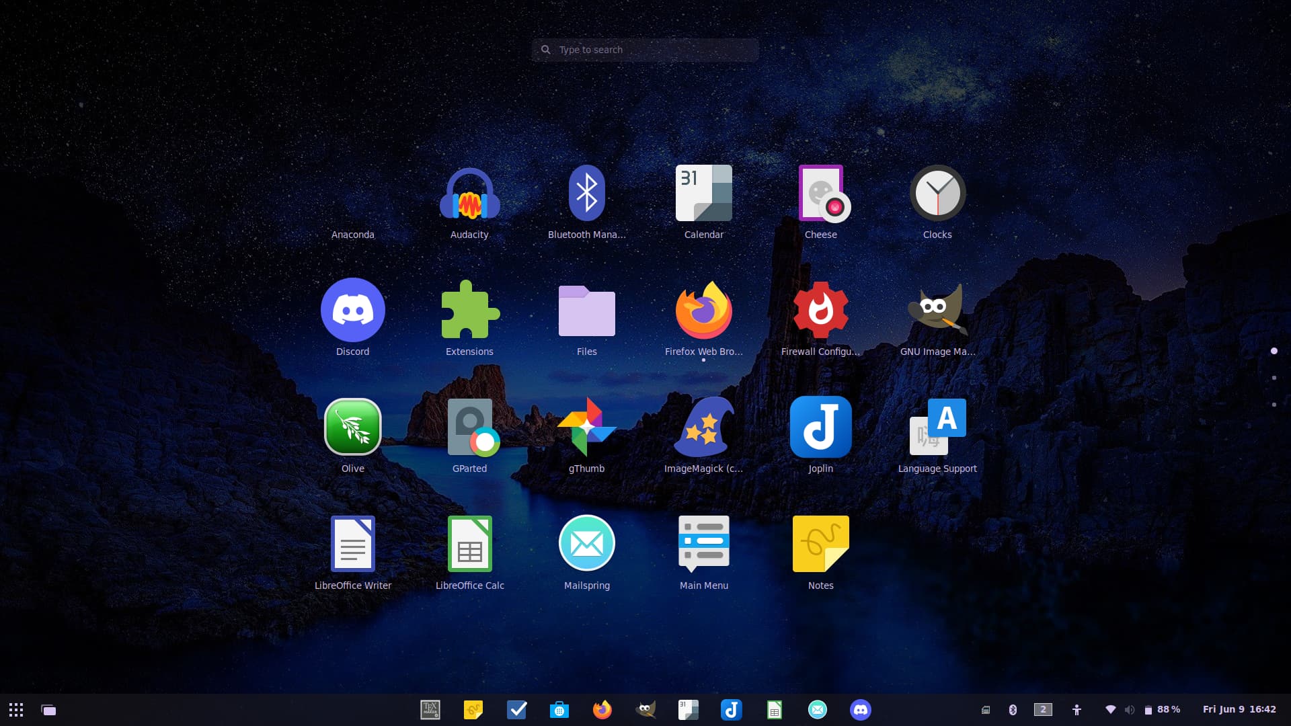
Task: Open Joplin from the app grid
Action: coord(820,428)
